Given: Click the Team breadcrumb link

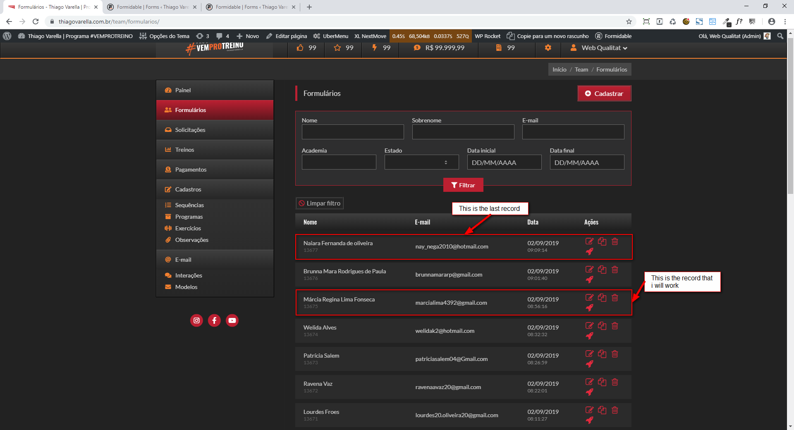Looking at the screenshot, I should pos(581,69).
